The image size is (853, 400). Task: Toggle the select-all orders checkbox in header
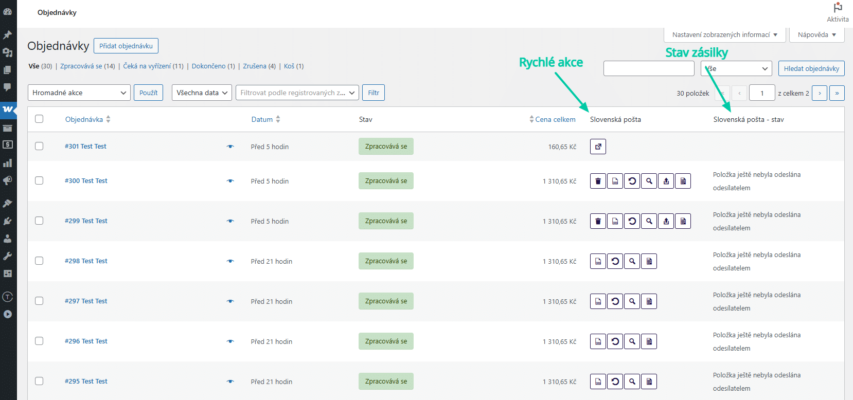point(39,119)
